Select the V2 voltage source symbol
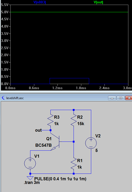 (x=91, y=143)
